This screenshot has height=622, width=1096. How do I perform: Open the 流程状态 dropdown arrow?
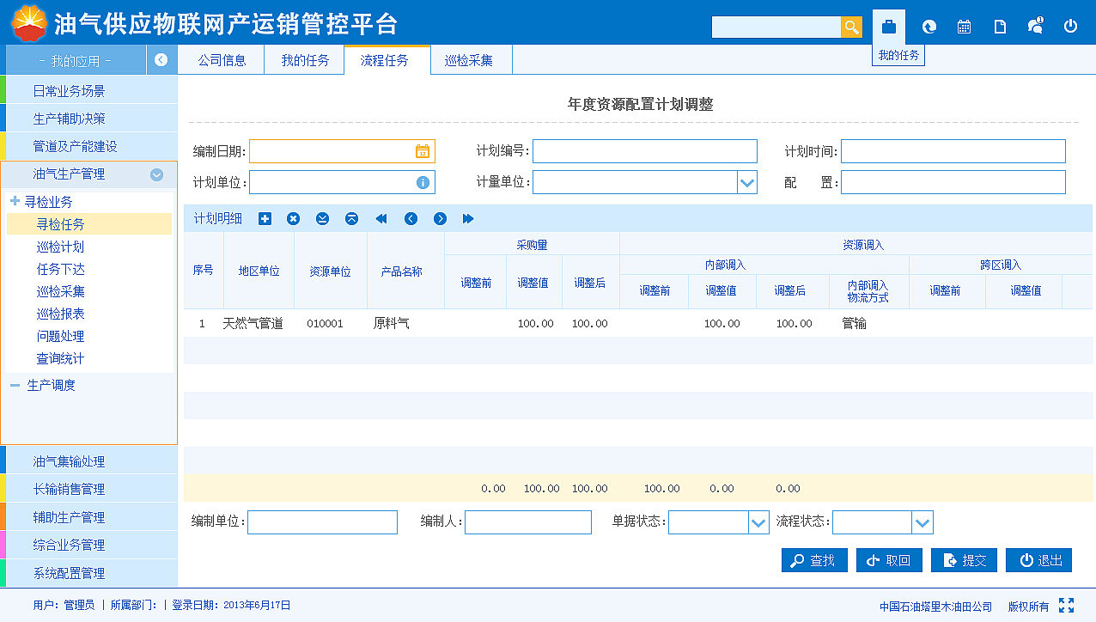[922, 522]
